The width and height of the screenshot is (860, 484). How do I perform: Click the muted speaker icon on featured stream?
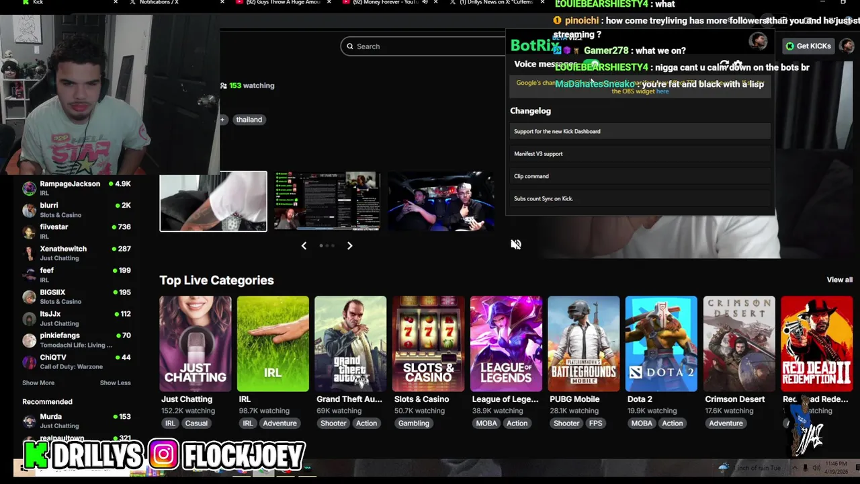515,245
